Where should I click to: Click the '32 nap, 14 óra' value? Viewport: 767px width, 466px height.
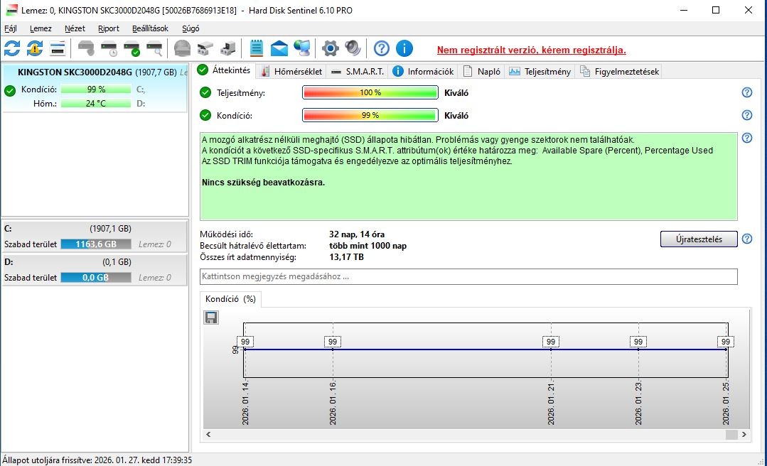(x=357, y=234)
